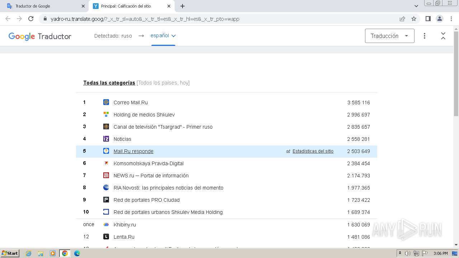The width and height of the screenshot is (459, 258).
Task: Open the Khibiny.ru entry
Action: pyautogui.click(x=125, y=225)
